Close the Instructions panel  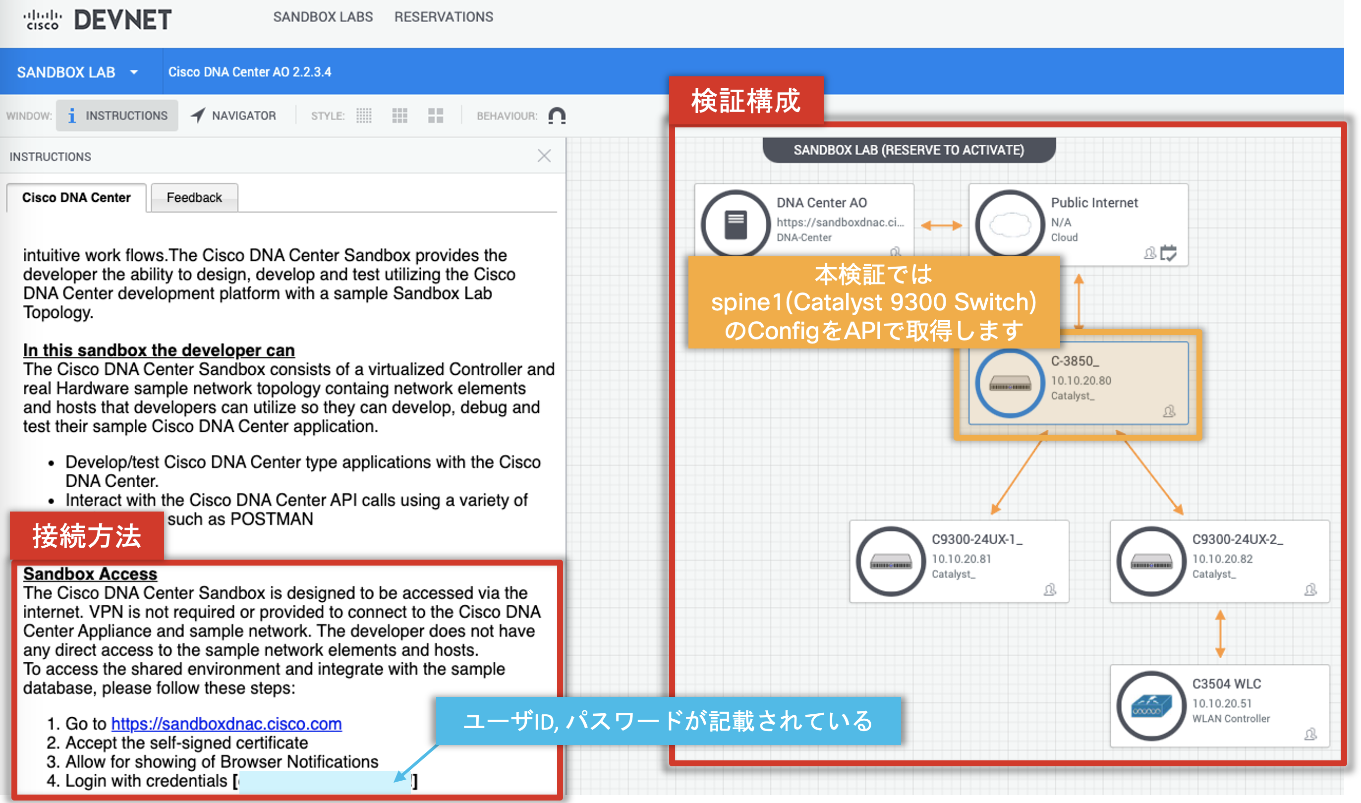click(544, 156)
